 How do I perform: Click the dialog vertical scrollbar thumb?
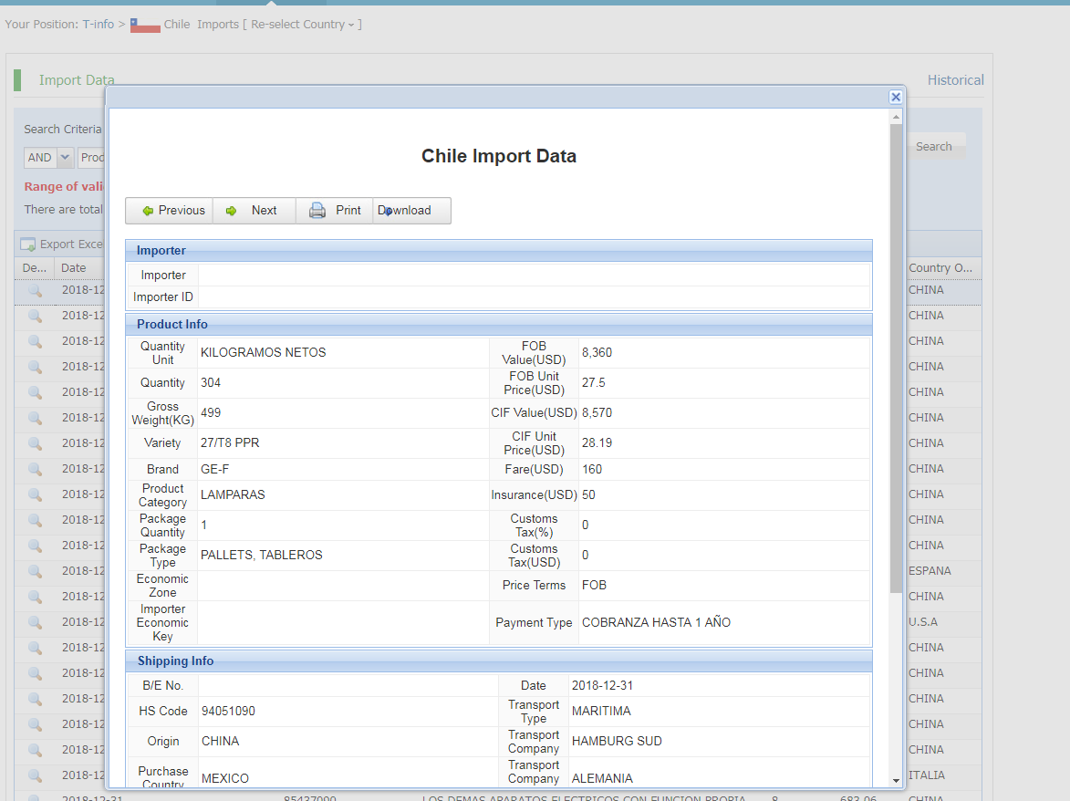pos(896,356)
